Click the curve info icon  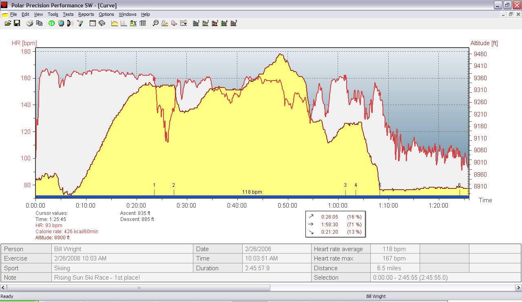click(x=165, y=23)
